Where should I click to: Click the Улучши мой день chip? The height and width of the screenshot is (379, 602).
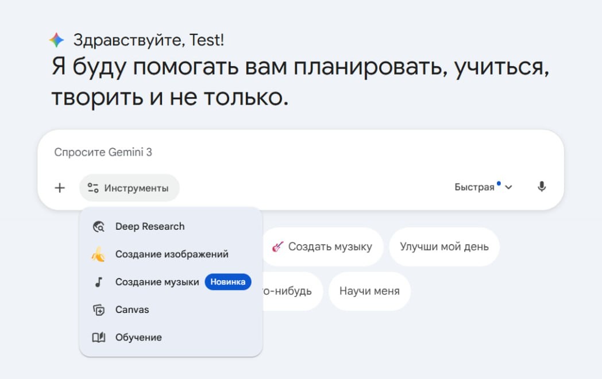(x=444, y=246)
